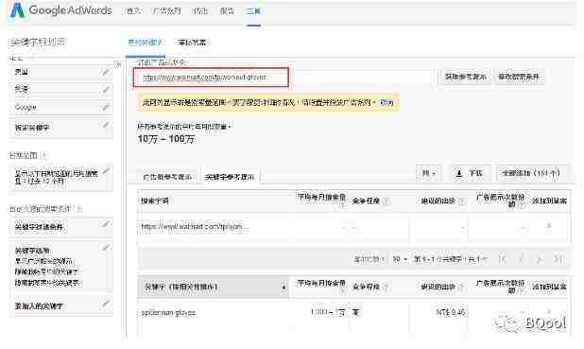This screenshot has width=584, height=349.
Task: Collapse the left targeting sidebar chevron
Action: point(118,64)
